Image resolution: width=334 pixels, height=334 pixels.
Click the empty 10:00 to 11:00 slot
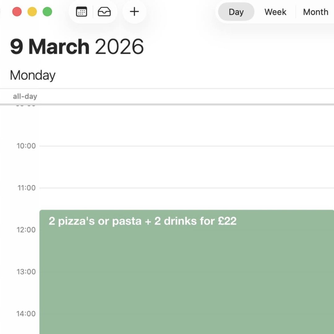(x=186, y=167)
